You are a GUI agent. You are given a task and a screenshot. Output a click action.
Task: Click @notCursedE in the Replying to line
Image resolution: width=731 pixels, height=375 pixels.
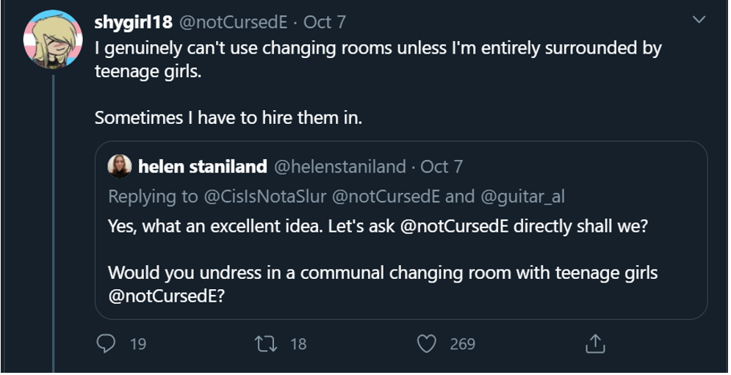click(386, 197)
